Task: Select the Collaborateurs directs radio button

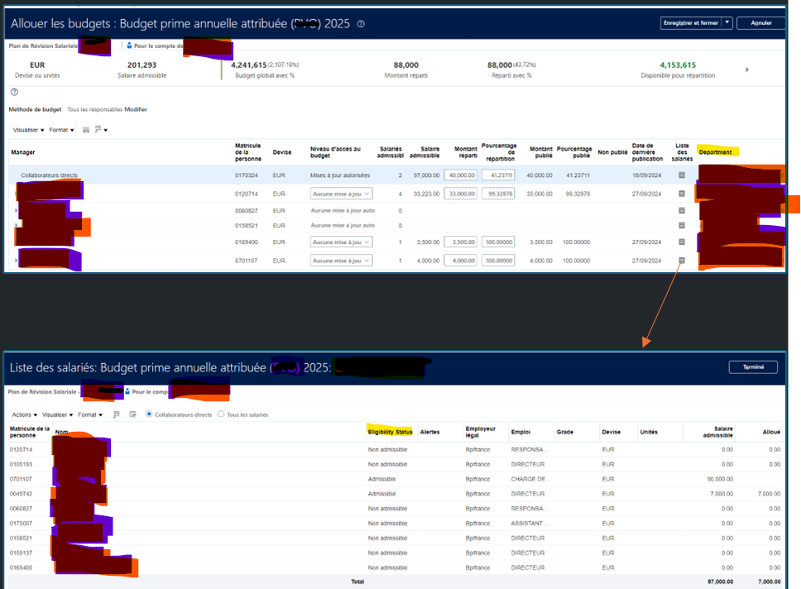Action: pos(149,414)
